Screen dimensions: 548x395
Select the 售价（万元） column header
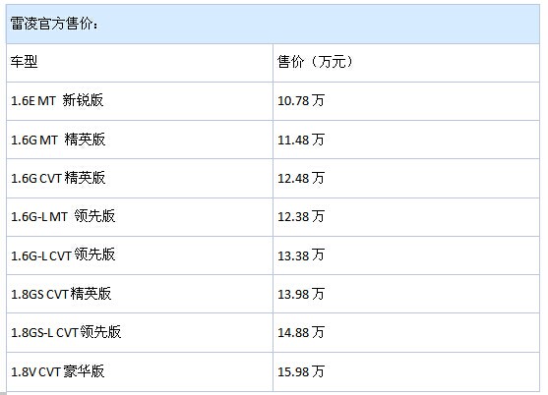pyautogui.click(x=315, y=62)
